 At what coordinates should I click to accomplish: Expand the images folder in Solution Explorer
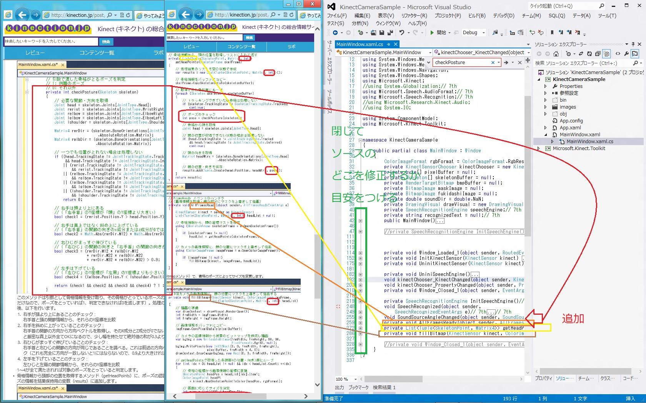coord(545,107)
